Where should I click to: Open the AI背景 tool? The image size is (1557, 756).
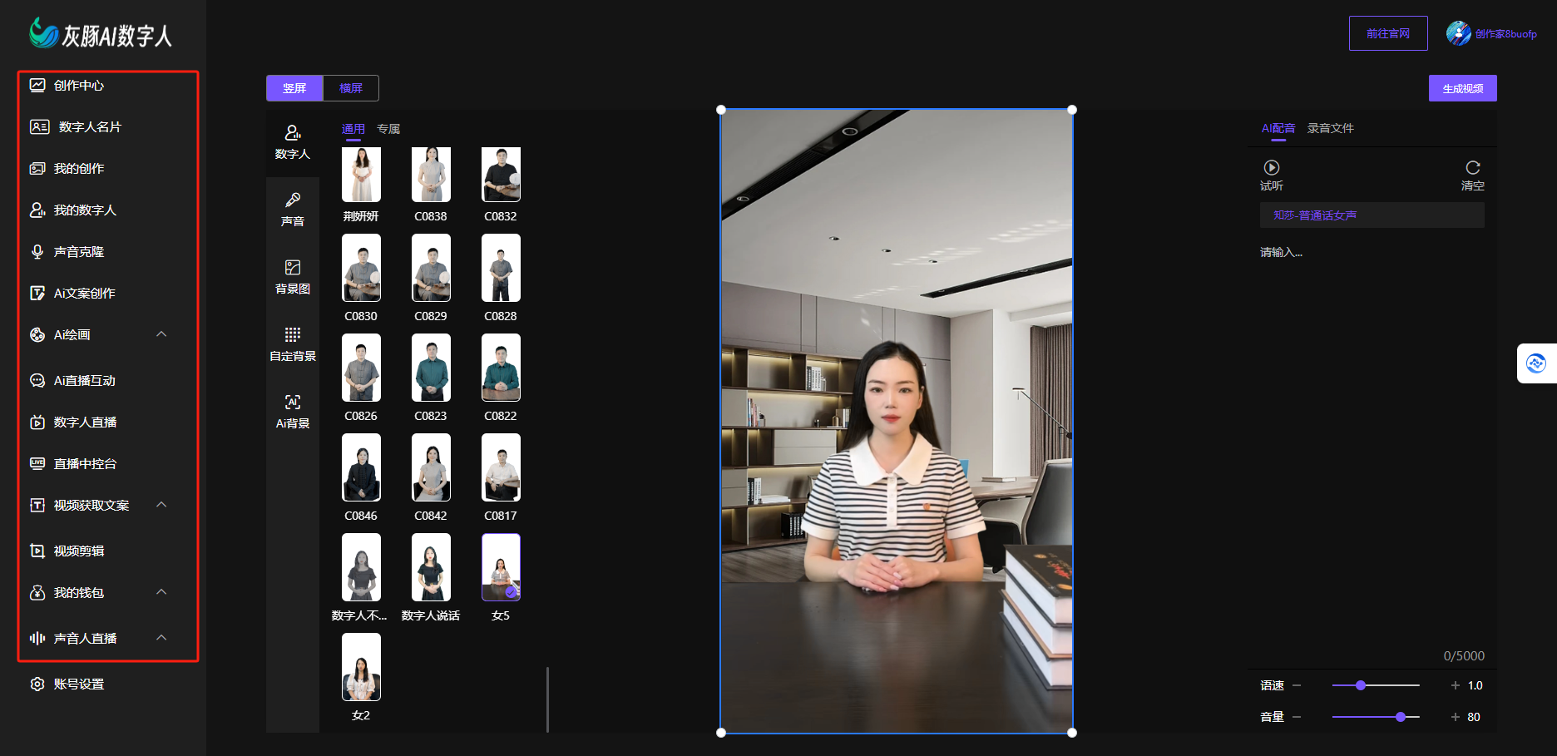(x=293, y=403)
